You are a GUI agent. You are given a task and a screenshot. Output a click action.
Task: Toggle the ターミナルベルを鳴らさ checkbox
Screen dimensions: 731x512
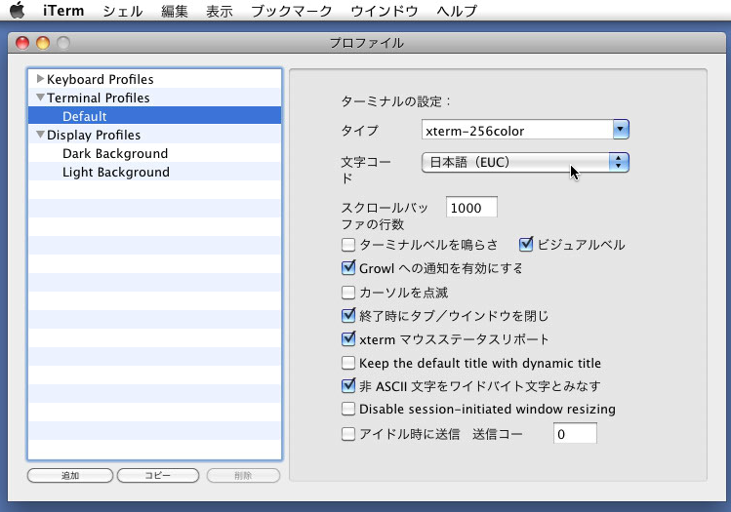coord(348,245)
